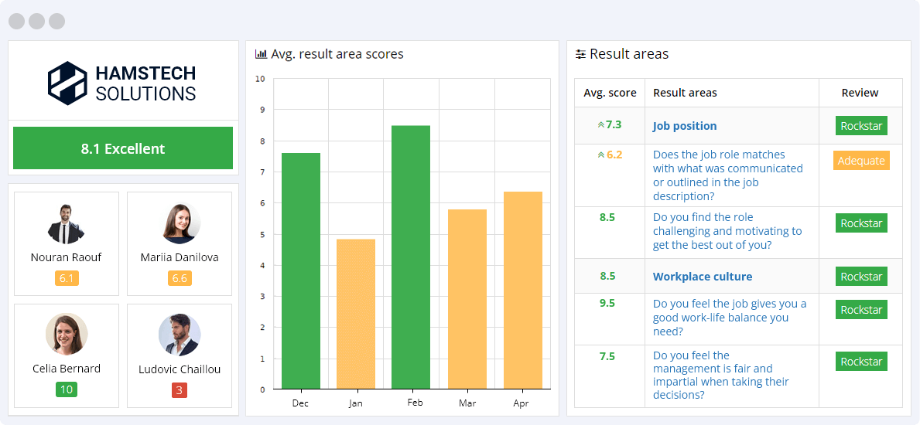Click the Ludovic Chaillou name label

(180, 369)
